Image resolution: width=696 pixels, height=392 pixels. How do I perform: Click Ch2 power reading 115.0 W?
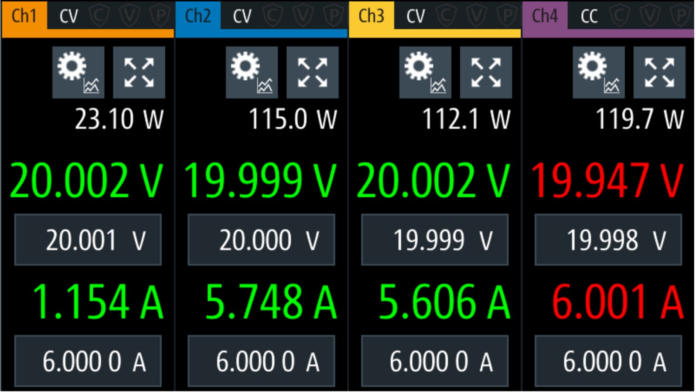[x=293, y=119]
